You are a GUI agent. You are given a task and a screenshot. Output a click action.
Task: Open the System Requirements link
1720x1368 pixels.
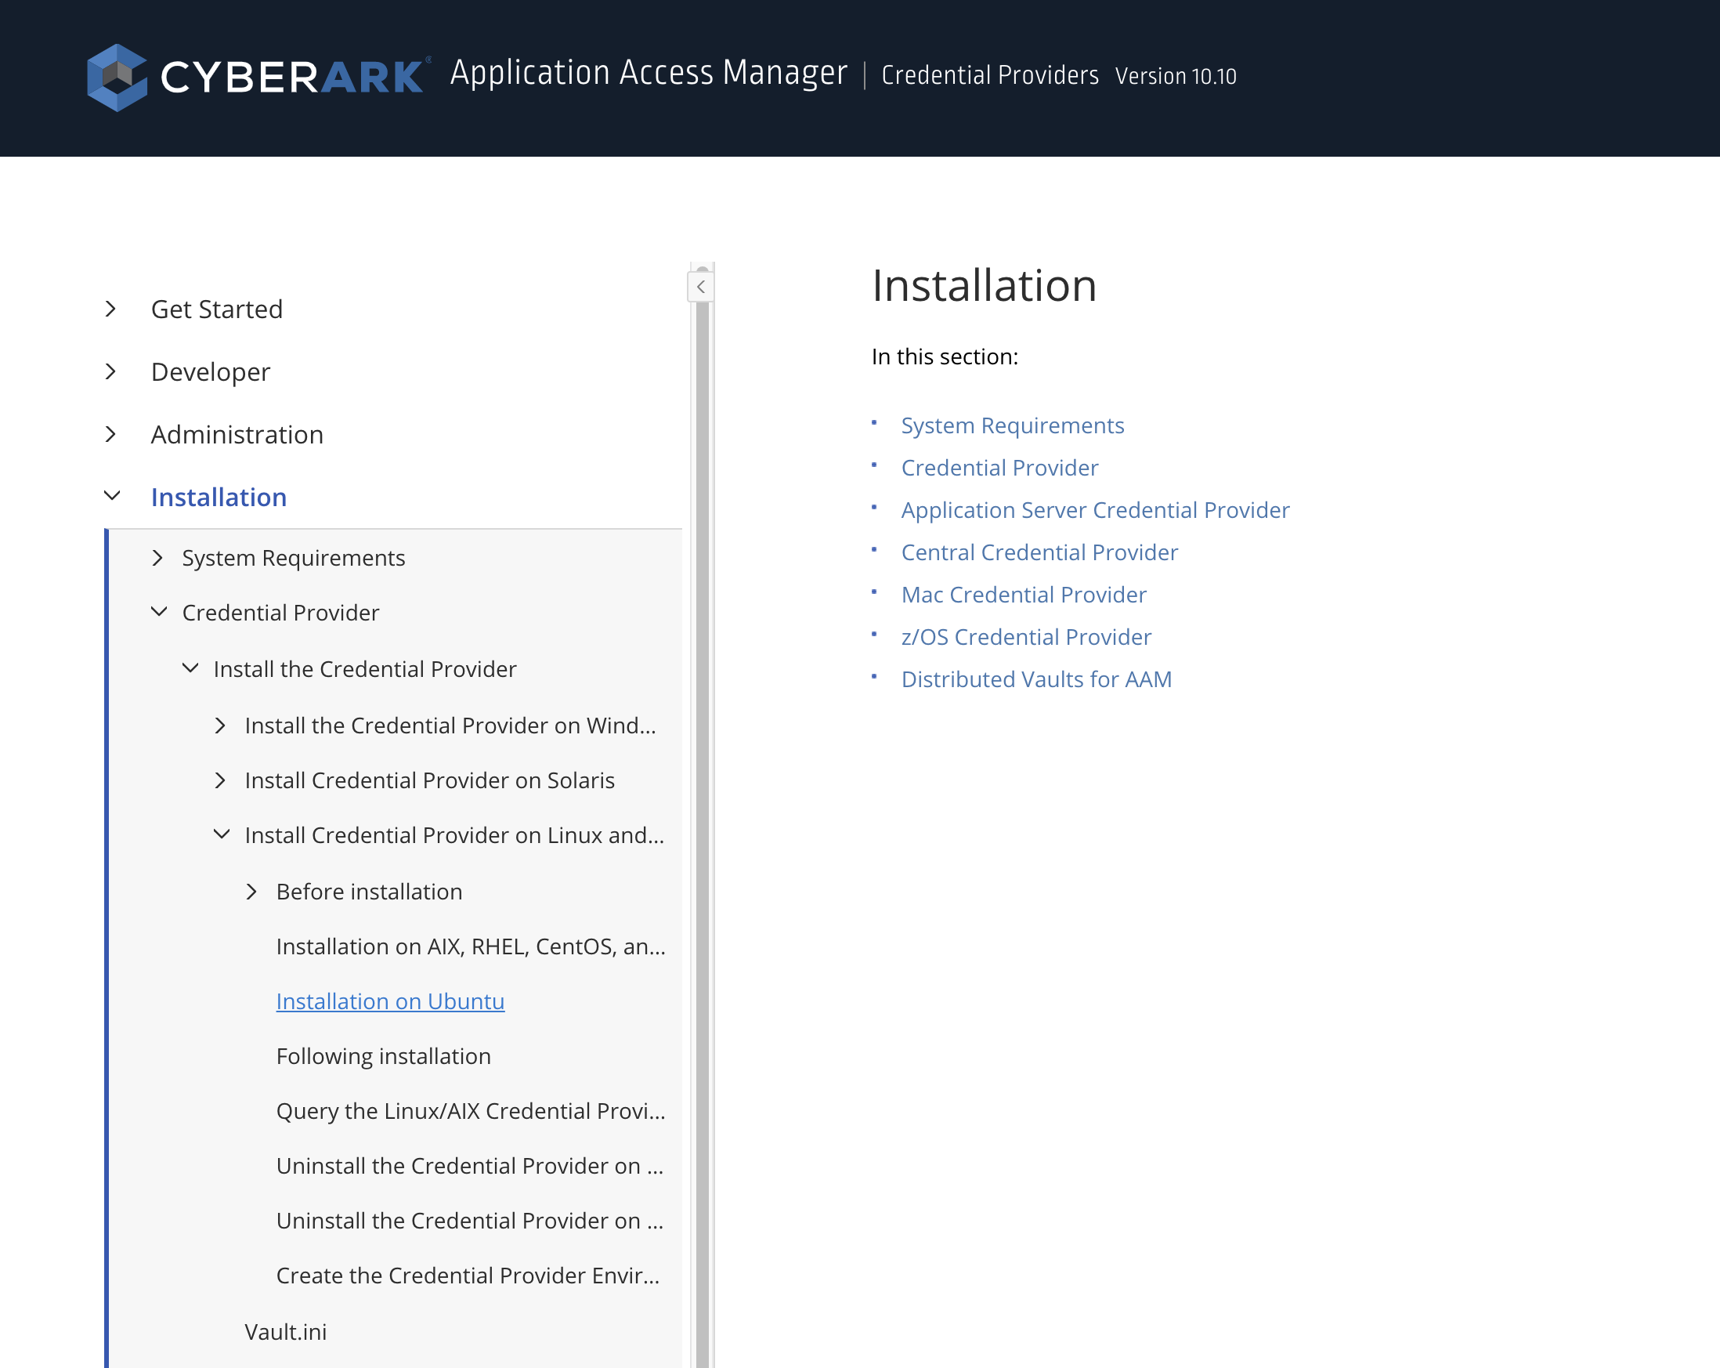pyautogui.click(x=1013, y=425)
